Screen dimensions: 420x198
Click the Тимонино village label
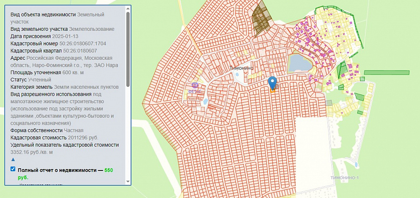[x=242, y=68]
